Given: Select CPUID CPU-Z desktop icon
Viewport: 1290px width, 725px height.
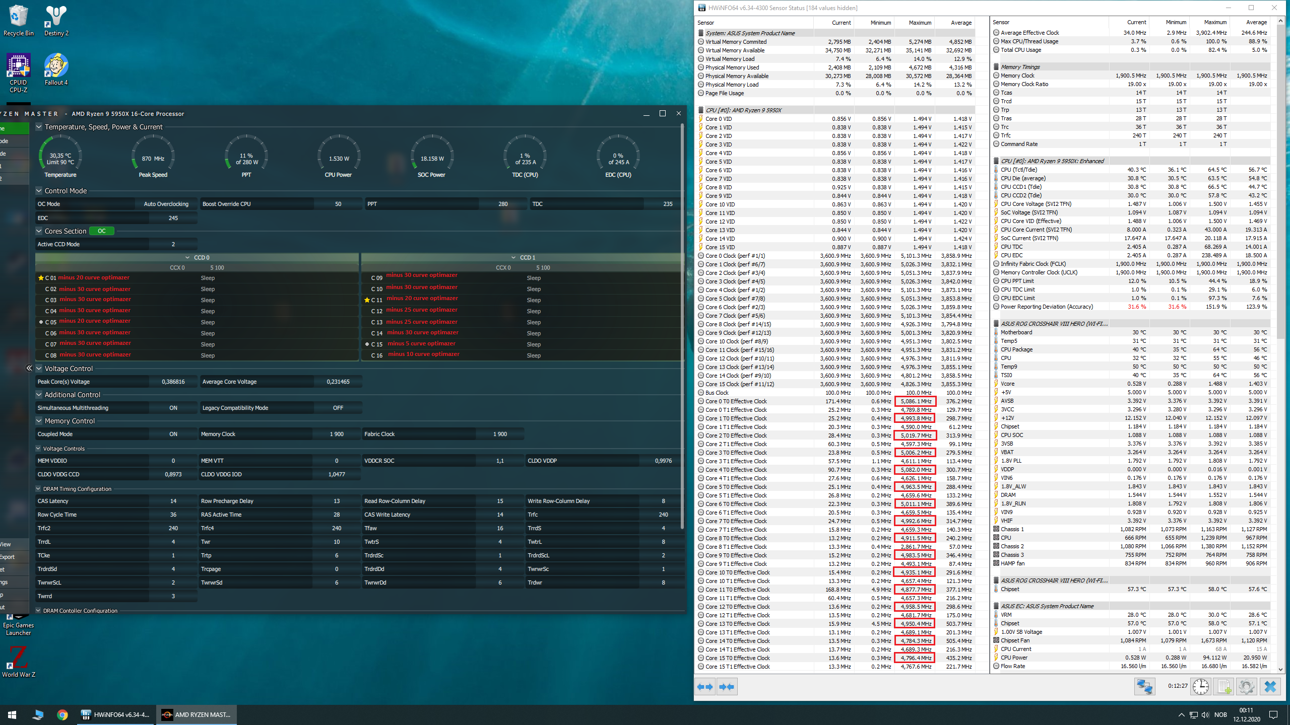Looking at the screenshot, I should click(x=19, y=73).
